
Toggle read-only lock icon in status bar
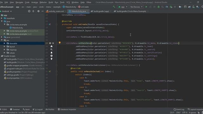(x=199, y=113)
